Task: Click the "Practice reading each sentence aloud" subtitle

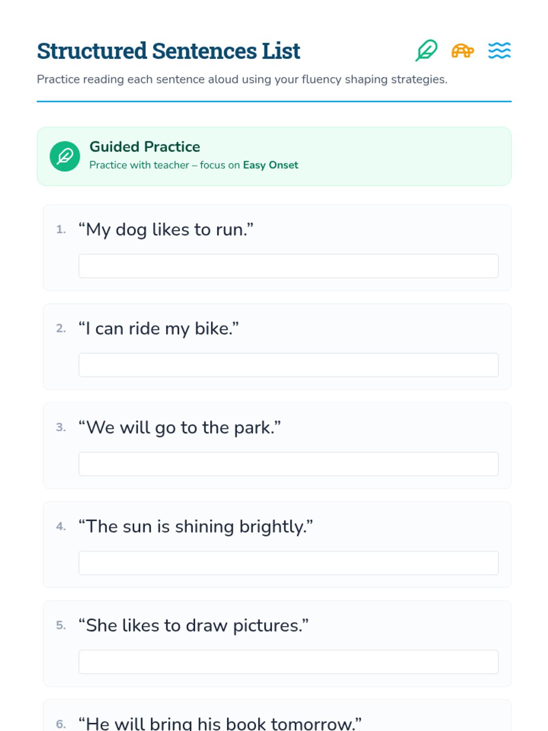Action: [x=242, y=79]
